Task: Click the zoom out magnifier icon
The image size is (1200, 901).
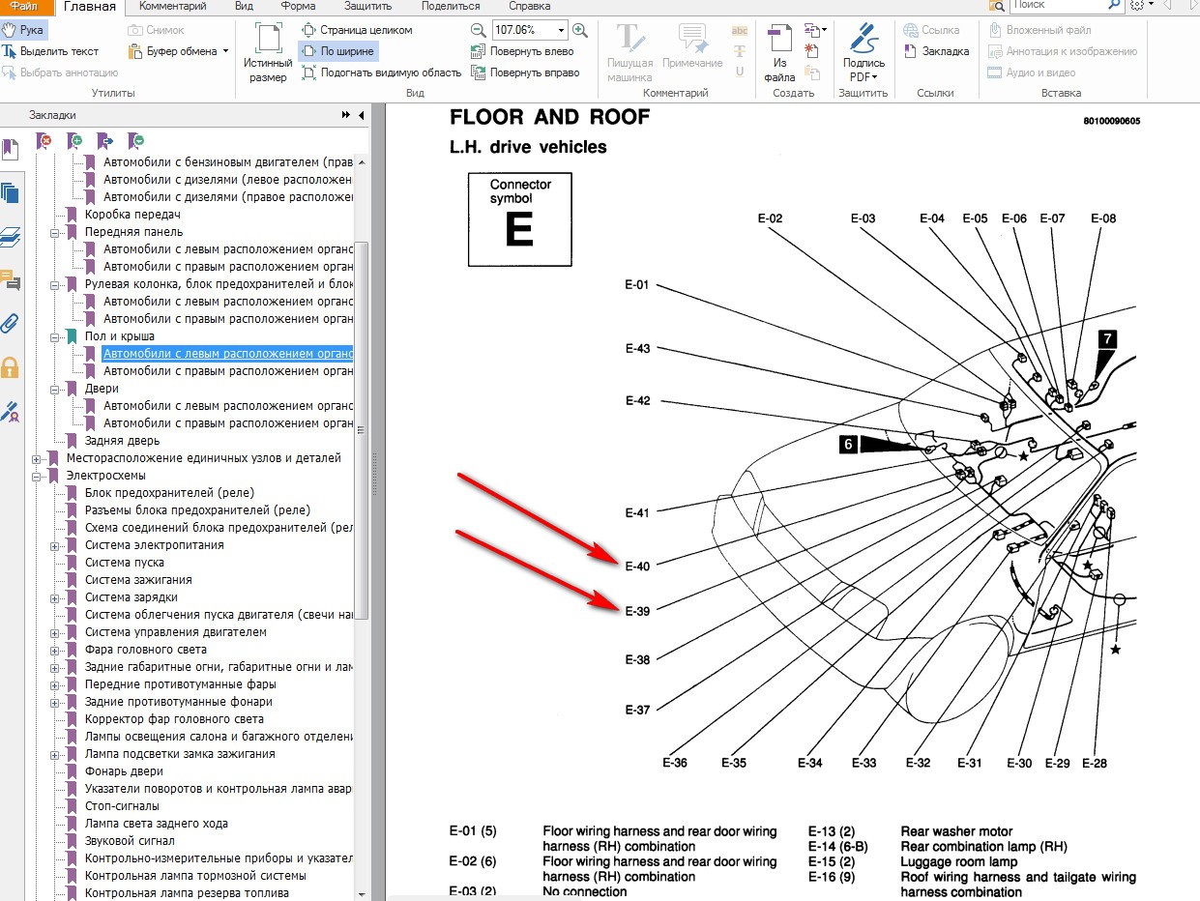Action: [x=478, y=30]
